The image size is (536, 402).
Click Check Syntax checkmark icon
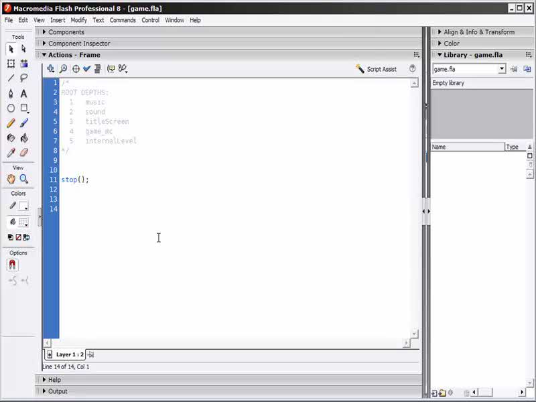point(86,69)
